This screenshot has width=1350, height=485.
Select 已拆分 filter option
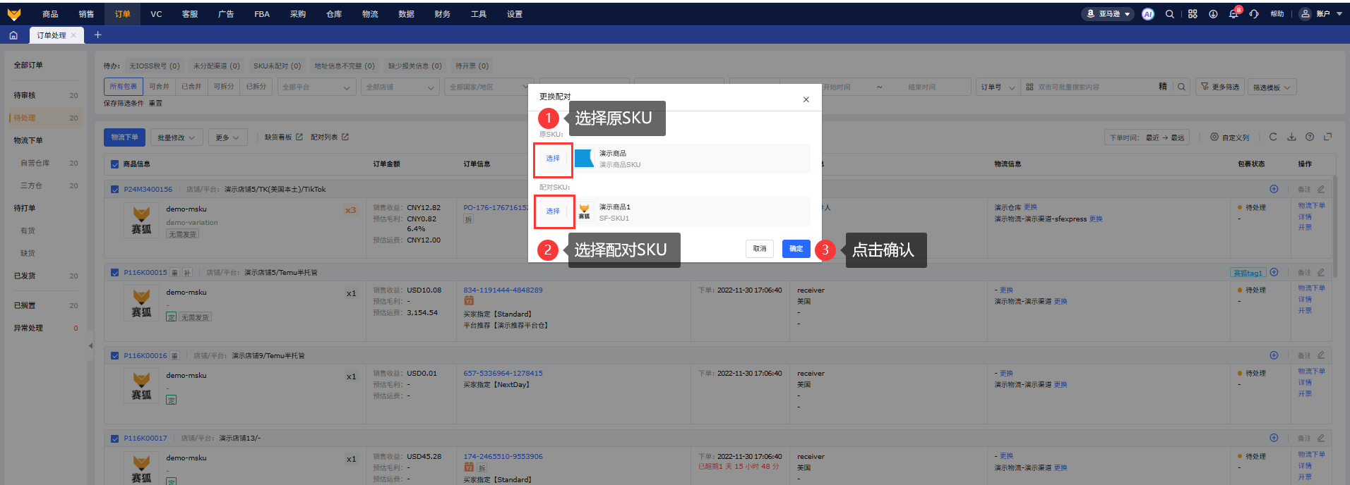[x=256, y=87]
